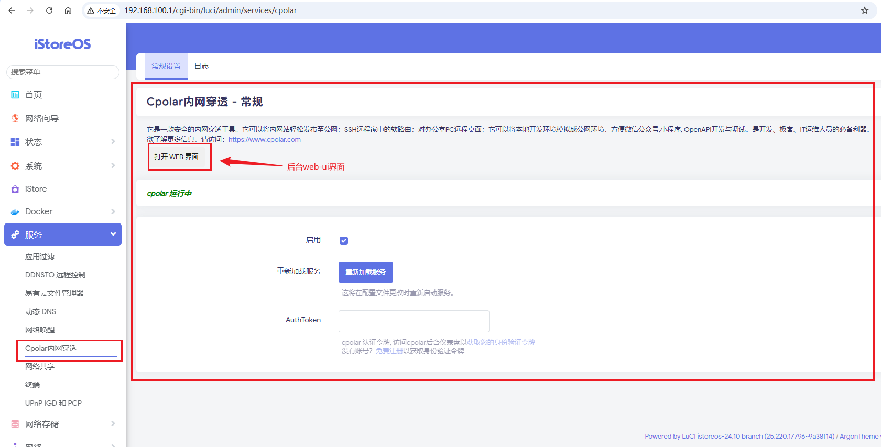This screenshot has width=881, height=447.
Task: Uncheck the 启用 checkbox
Action: (x=344, y=241)
